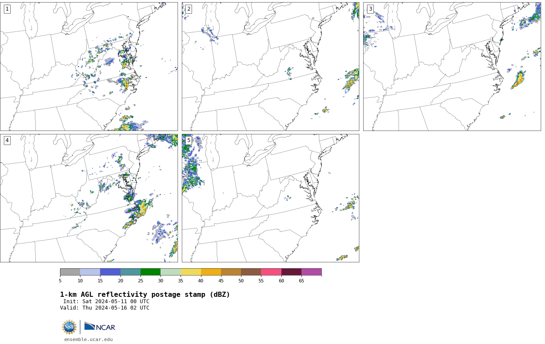The height and width of the screenshot is (344, 545).
Task: Click the purple 65+ dBZ swatch
Action: tap(311, 272)
